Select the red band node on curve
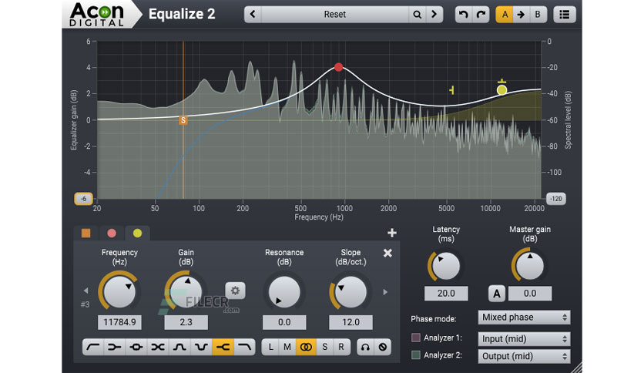This screenshot has width=644, height=373. [x=338, y=67]
